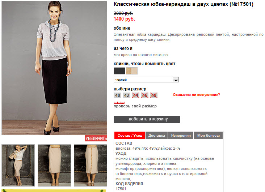Switch to the Доставка tab

[156, 136]
